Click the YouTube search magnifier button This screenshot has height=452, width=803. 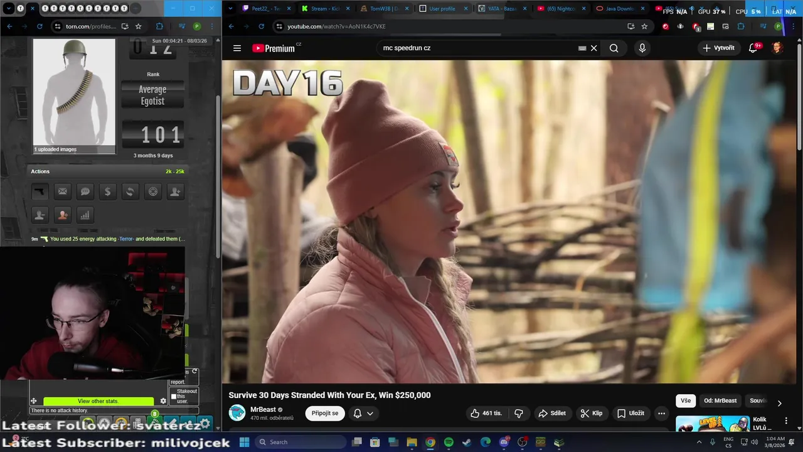[614, 48]
